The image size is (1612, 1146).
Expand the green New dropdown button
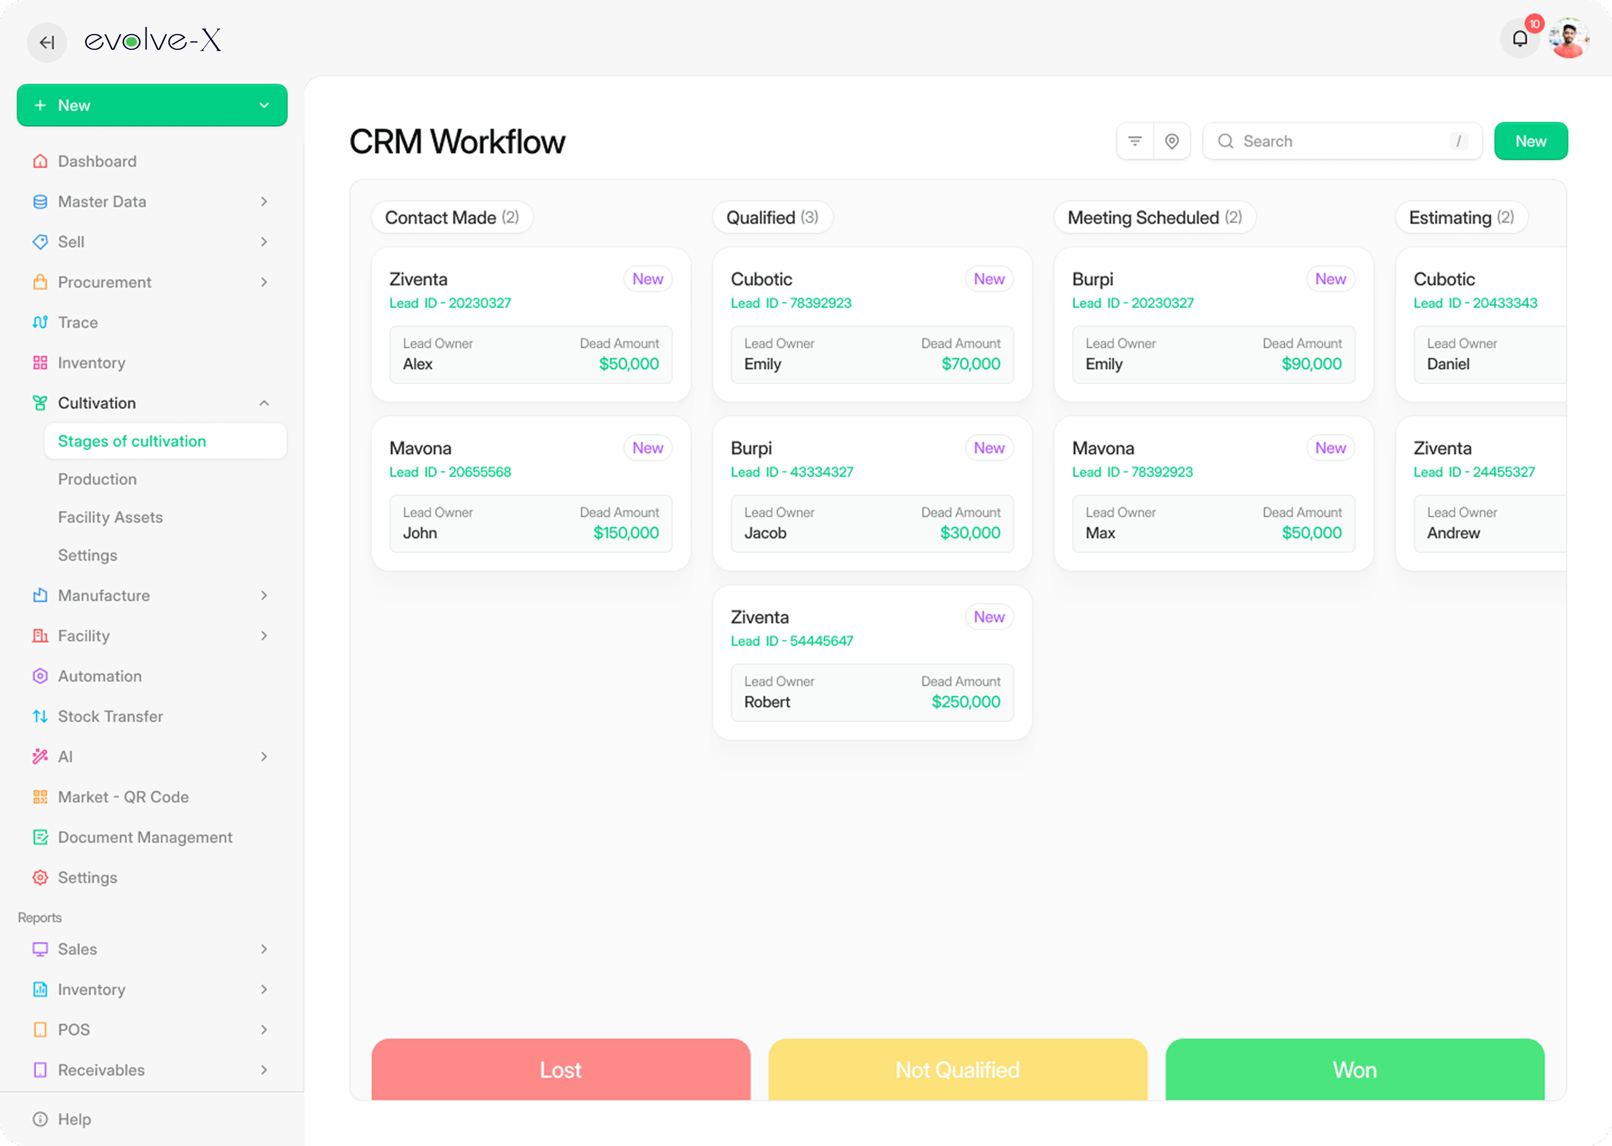coord(264,105)
